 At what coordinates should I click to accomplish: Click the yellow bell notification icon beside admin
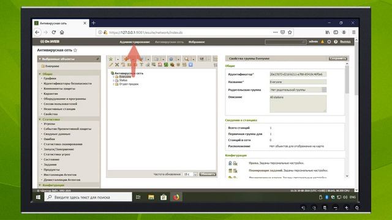323,42
